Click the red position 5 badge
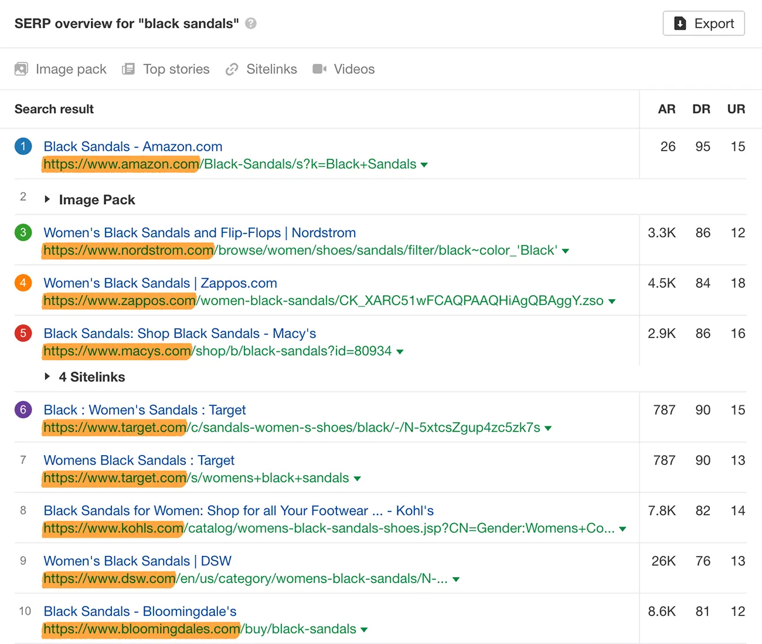Viewport: 762px width, 644px height. [23, 333]
